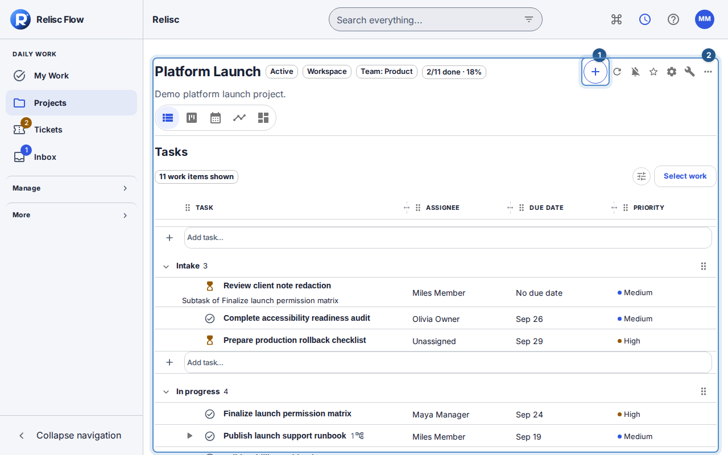Collapse the In progress group
The width and height of the screenshot is (728, 455).
(166, 392)
